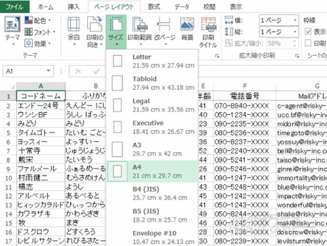This screenshot has height=246, width=327.
Task: Adjust the 拡大/縮小 scale percentage spinner
Action: [294, 43]
